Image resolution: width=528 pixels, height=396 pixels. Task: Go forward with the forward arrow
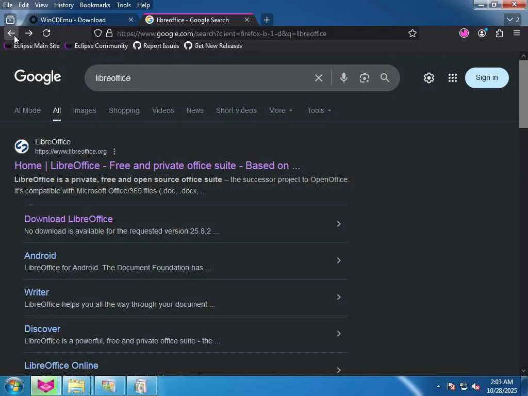(x=29, y=33)
